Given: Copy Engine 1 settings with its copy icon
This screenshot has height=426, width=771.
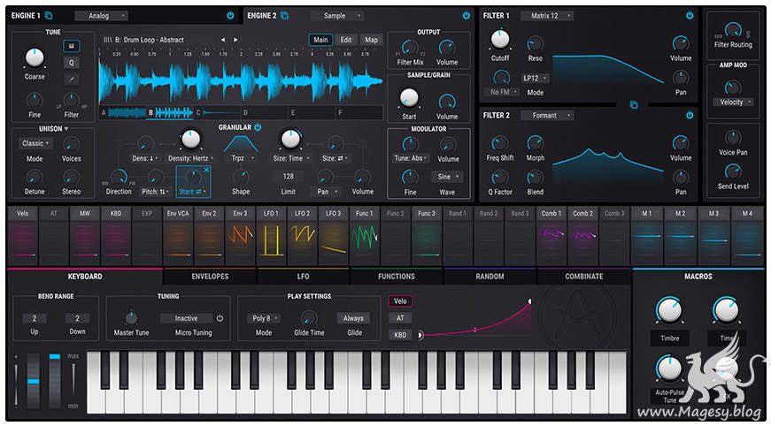Looking at the screenshot, I should [49, 16].
